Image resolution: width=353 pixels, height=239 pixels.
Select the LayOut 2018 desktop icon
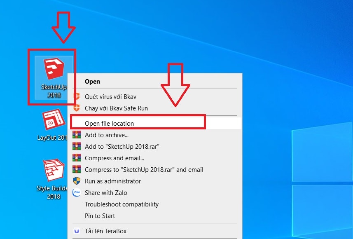(53, 125)
